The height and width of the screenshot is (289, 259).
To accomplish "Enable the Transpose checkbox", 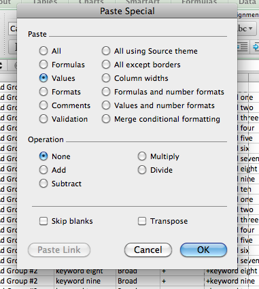I will 142,221.
